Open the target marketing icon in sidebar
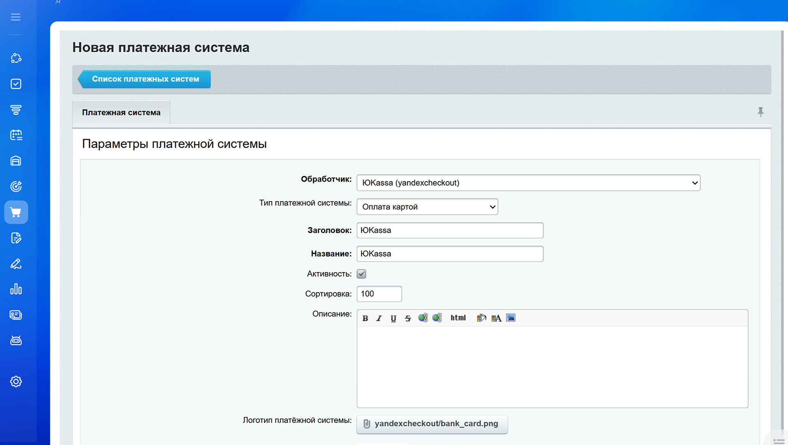Image resolution: width=788 pixels, height=445 pixels. 16,186
